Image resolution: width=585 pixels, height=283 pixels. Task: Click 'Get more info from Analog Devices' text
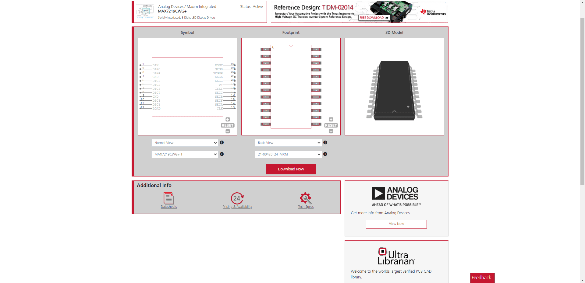point(380,213)
